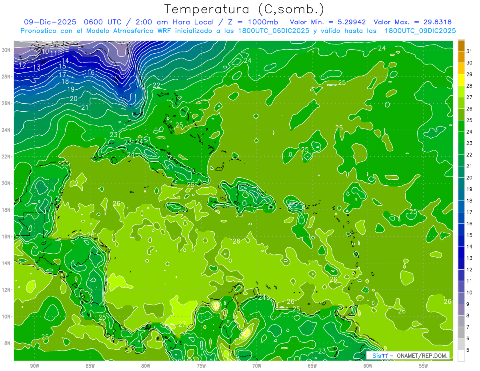480x371 pixels.
Task: Click the 10N latitude axis label
Action: (7, 317)
